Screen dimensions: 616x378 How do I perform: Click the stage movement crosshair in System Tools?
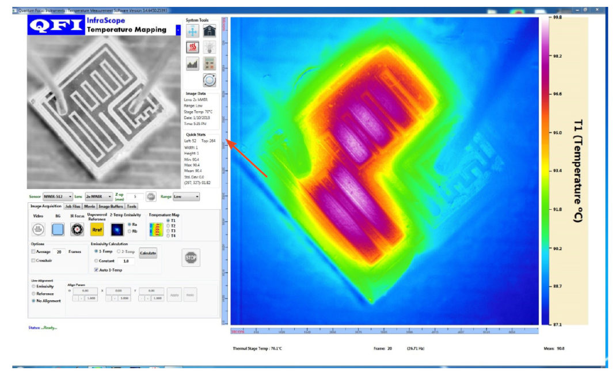pyautogui.click(x=192, y=31)
